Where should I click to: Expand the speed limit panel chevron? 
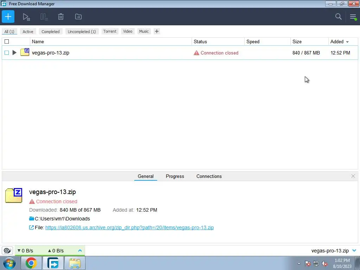[80, 250]
